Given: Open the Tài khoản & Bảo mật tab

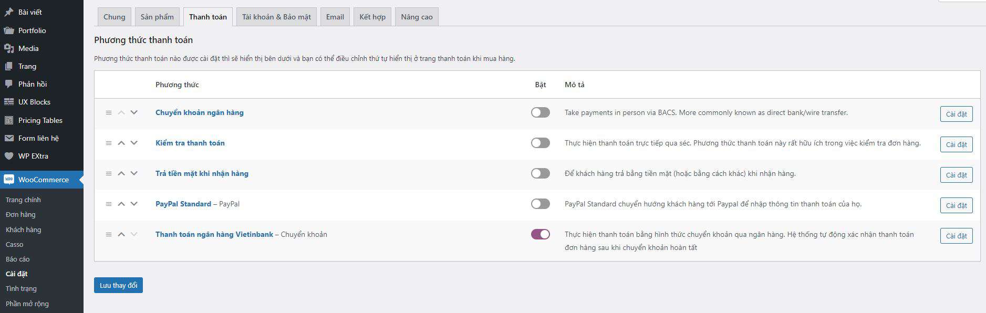Looking at the screenshot, I should 276,17.
